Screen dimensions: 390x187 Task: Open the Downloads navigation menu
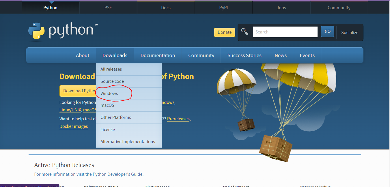click(x=115, y=55)
